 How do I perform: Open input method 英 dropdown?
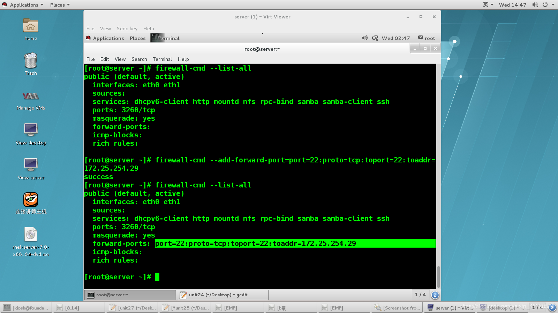tap(488, 5)
